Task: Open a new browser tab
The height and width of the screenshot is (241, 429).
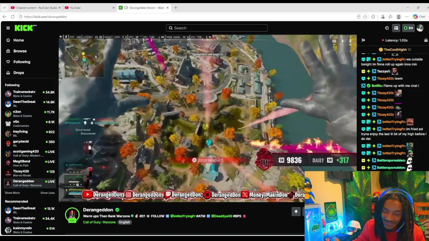Action: [176, 8]
